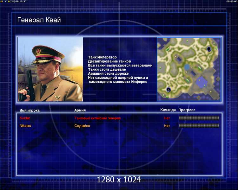Click the 'Прогресс' column header
The height and width of the screenshot is (190, 238).
187,110
